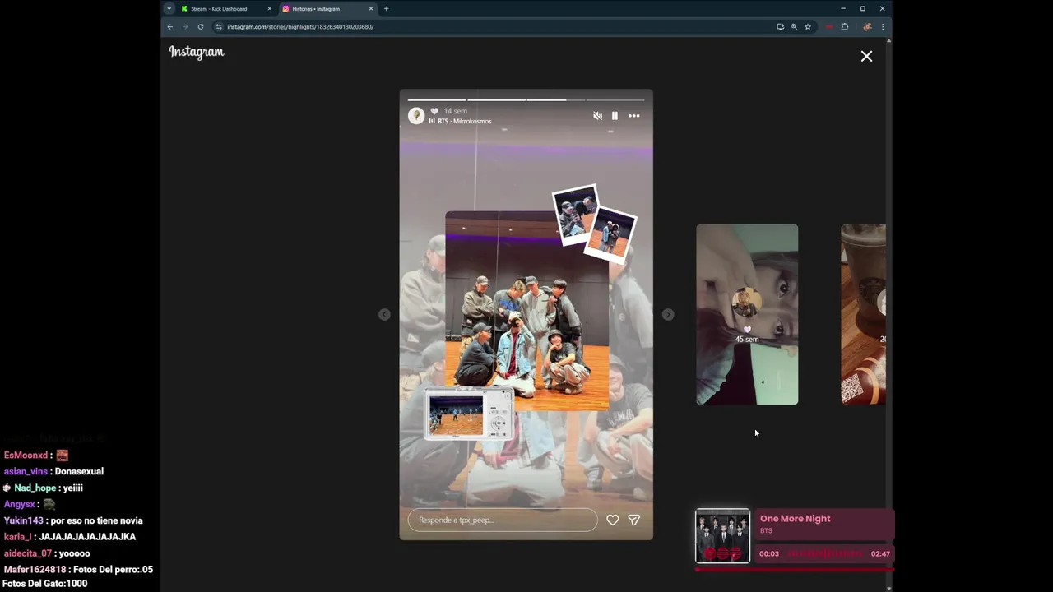Close the Instagram story viewer
1053x592 pixels.
click(866, 56)
